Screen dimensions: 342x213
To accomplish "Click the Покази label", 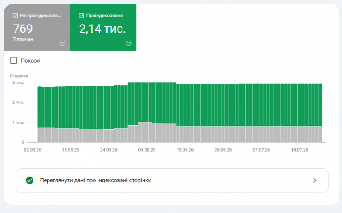I will [30, 61].
